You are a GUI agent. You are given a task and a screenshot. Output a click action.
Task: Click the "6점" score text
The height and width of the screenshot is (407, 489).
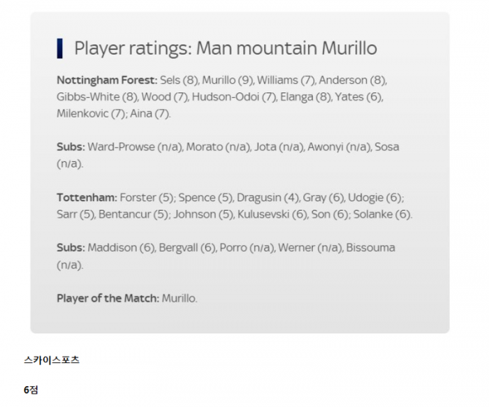coord(31,390)
